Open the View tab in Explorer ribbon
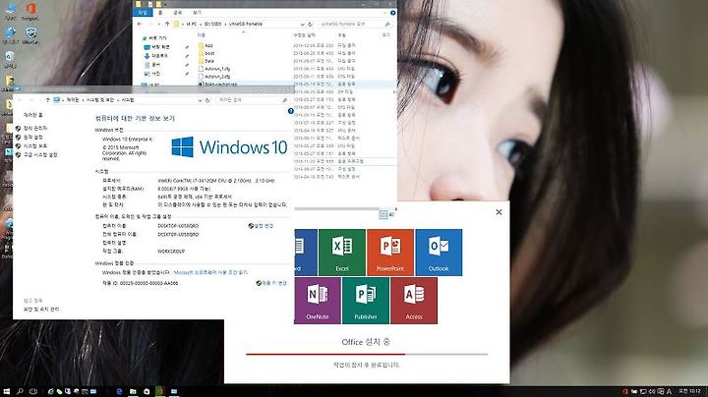 coord(197,13)
